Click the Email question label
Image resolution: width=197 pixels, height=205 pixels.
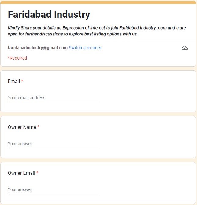[14, 81]
